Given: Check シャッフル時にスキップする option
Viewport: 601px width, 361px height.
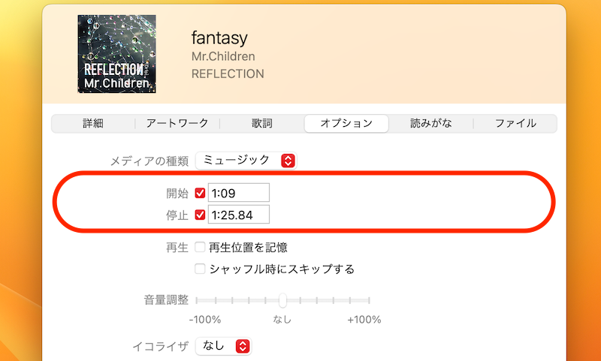Looking at the screenshot, I should pyautogui.click(x=200, y=269).
